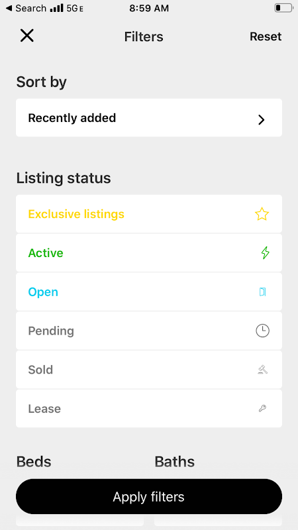Go back to Search via status bar
The height and width of the screenshot is (530, 298).
click(x=26, y=8)
